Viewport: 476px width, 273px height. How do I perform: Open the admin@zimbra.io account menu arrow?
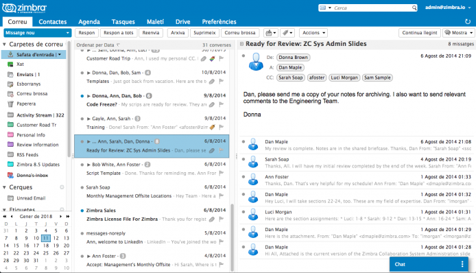click(470, 8)
